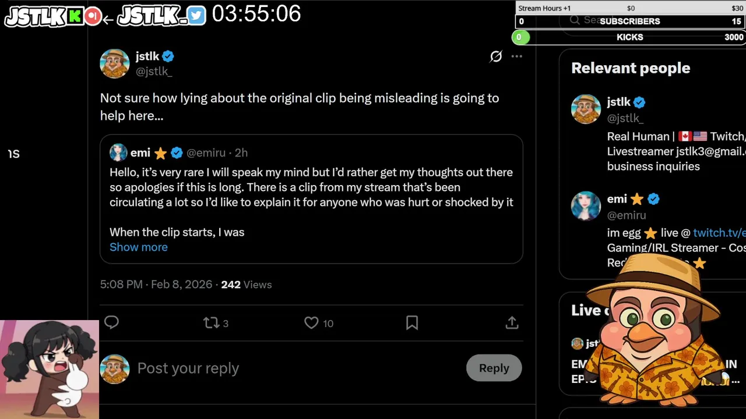This screenshot has height=419, width=746.
Task: Bookmark this post
Action: [x=412, y=322]
